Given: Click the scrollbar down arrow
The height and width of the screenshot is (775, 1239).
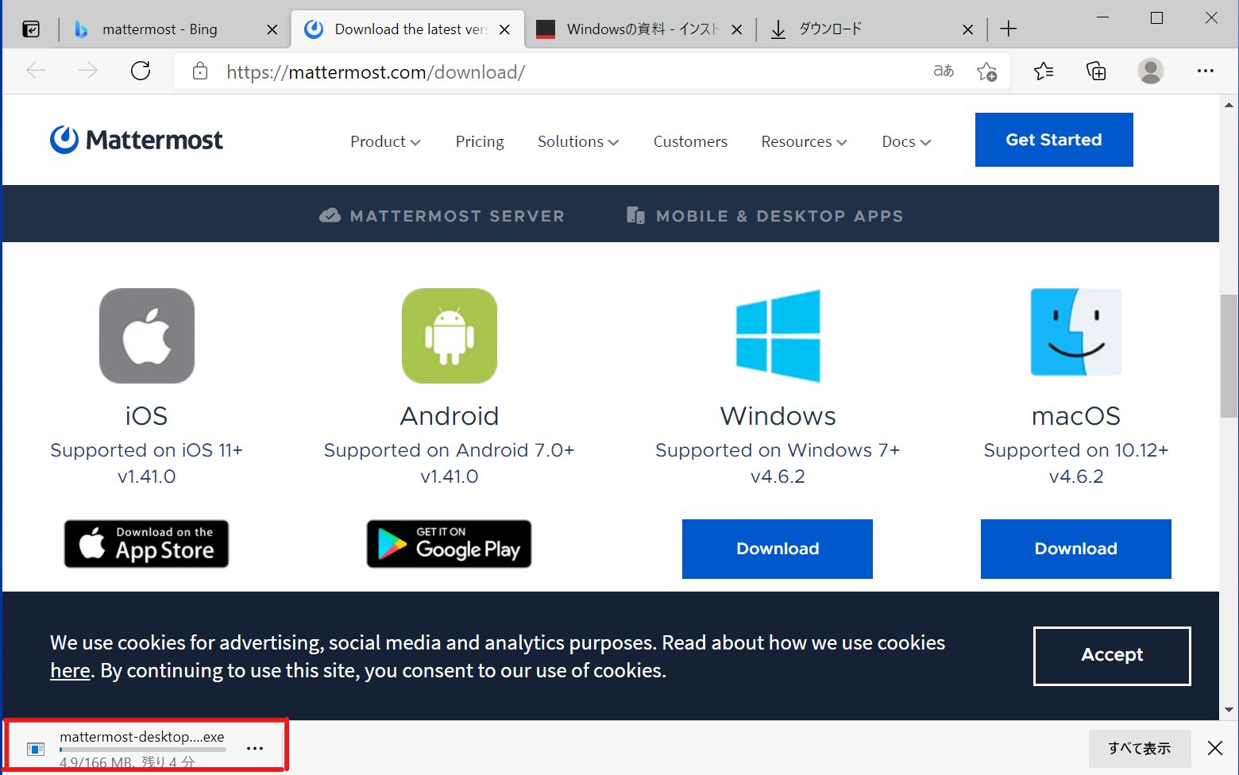Looking at the screenshot, I should [1229, 710].
